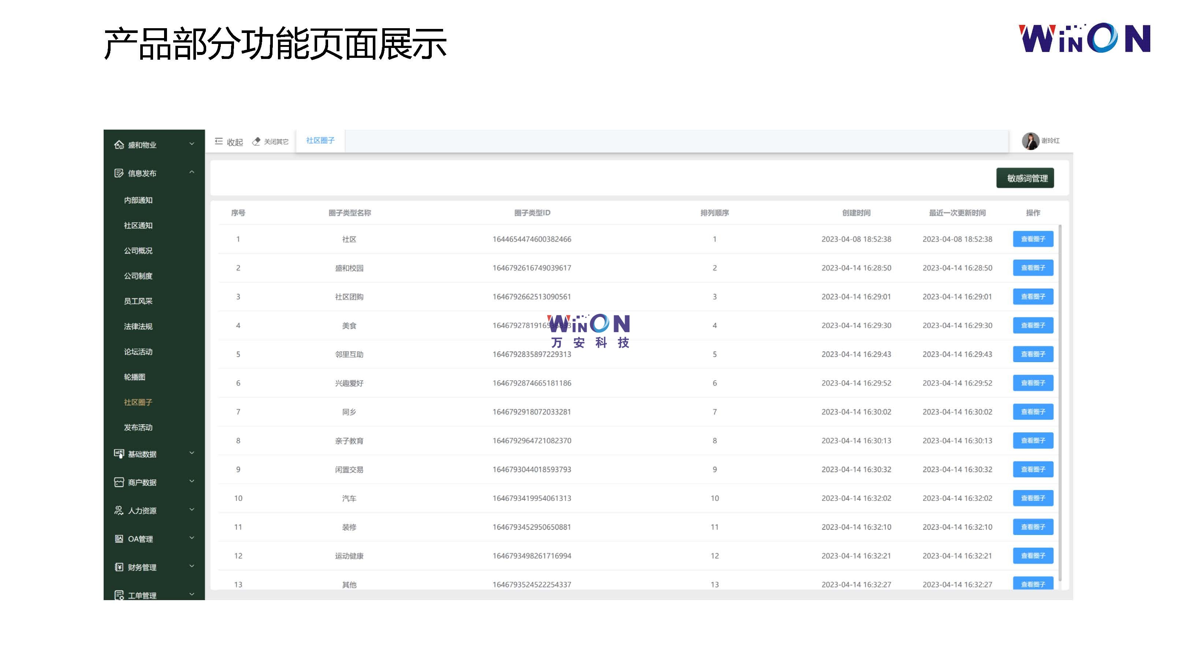Click the 创建时间 column header
This screenshot has height=662, width=1177.
(x=856, y=213)
